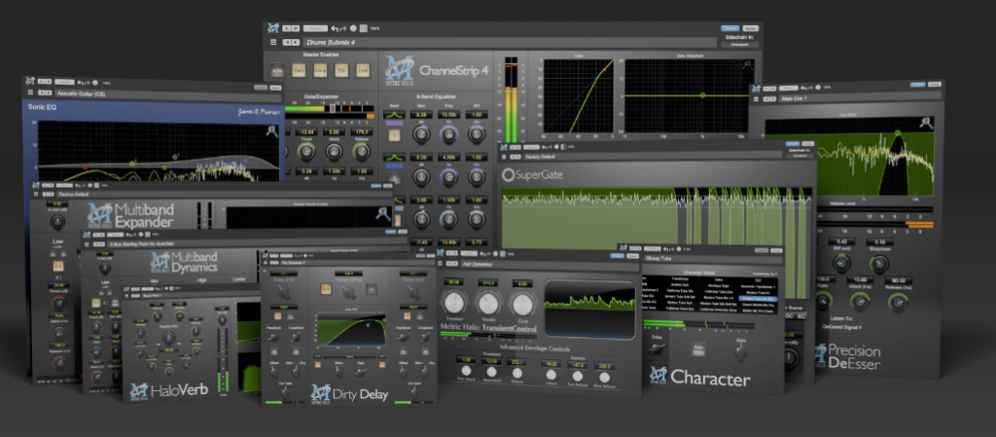
Task: Click the Metric Halo logo icon in ChannelStrip toolbar
Action: pos(273,28)
